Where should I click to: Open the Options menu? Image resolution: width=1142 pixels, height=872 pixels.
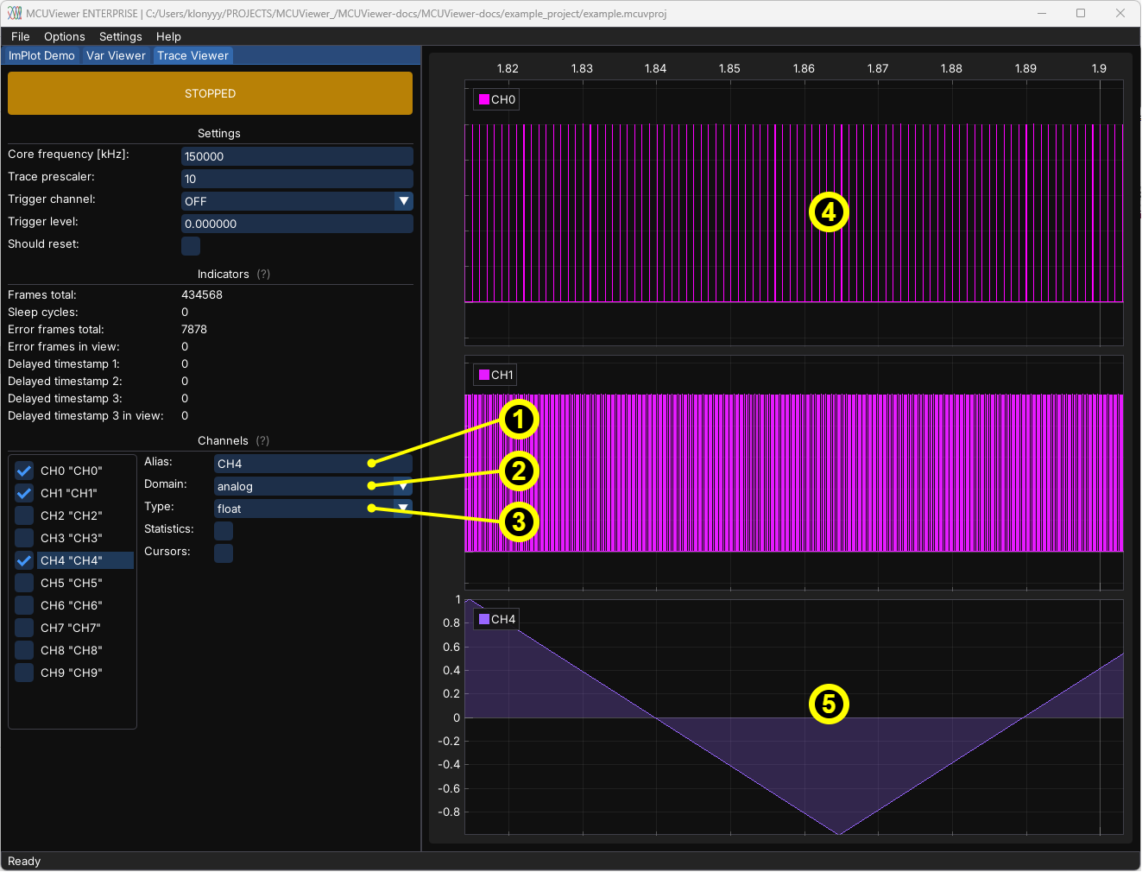click(x=65, y=36)
